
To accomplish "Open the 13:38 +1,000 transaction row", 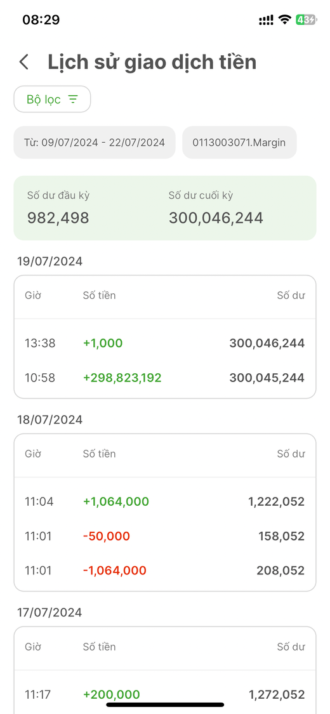I will click(x=165, y=343).
